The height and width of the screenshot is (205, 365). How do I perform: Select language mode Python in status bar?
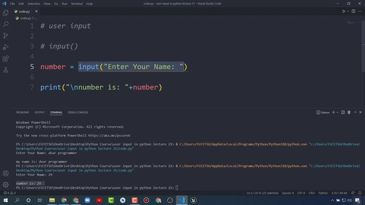click(323, 193)
